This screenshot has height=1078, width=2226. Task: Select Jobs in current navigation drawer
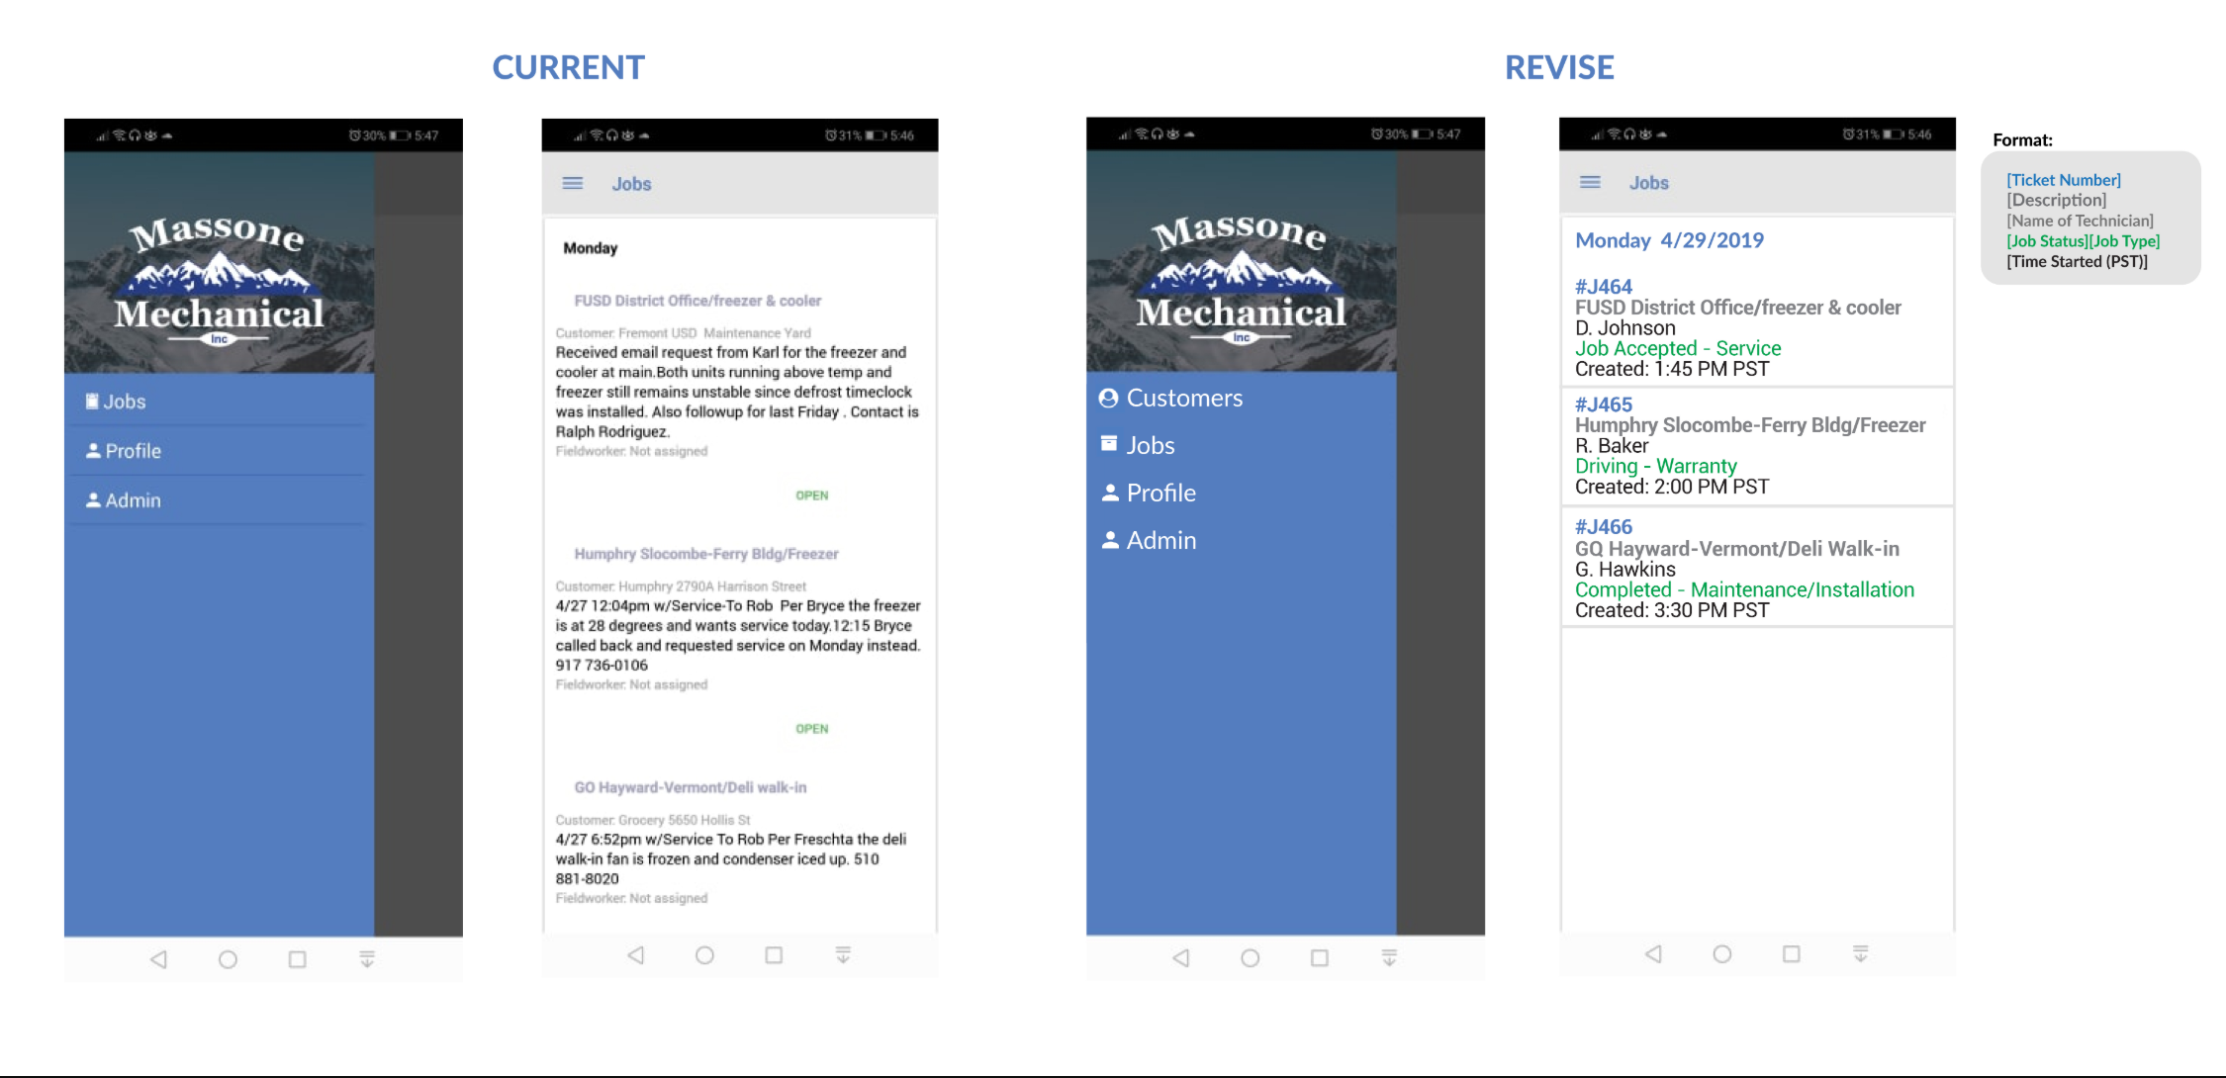(x=124, y=402)
